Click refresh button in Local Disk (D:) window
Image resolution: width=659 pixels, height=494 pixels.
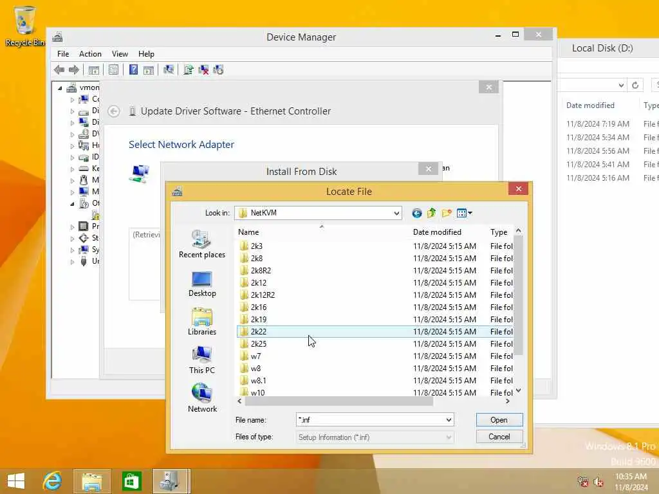(635, 86)
